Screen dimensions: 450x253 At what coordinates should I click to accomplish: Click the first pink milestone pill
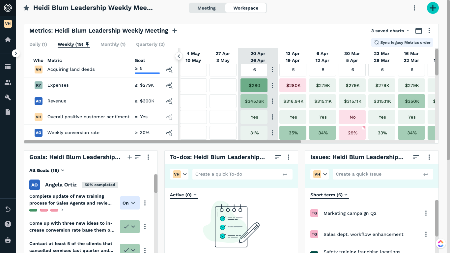point(44,210)
